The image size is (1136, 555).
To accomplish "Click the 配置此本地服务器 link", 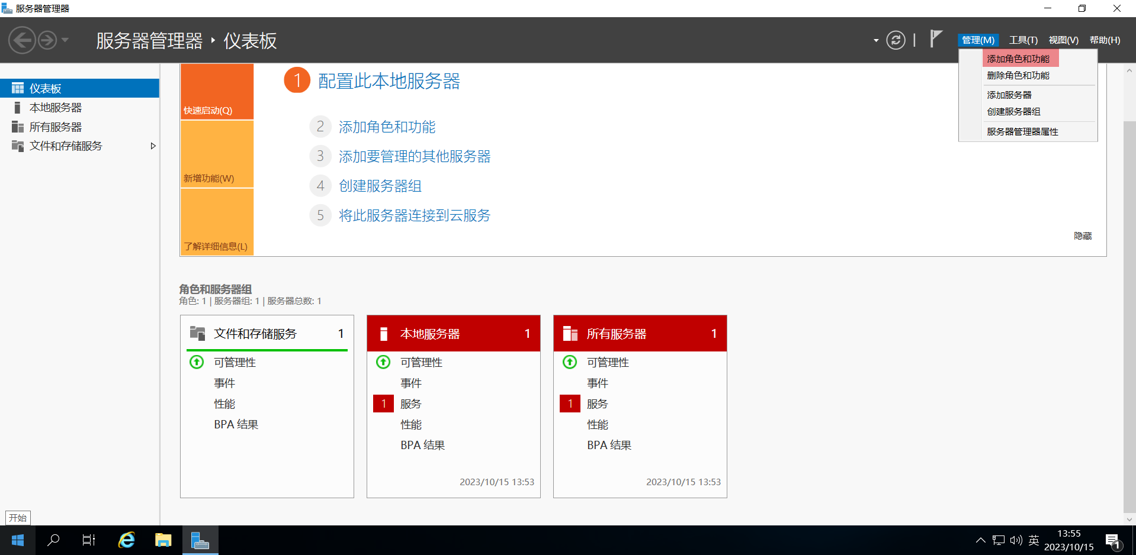I will [x=389, y=80].
